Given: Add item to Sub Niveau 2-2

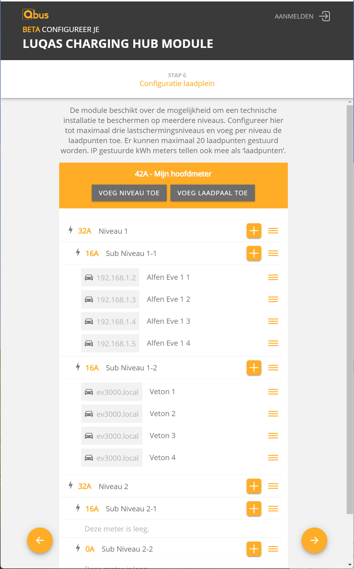Looking at the screenshot, I should pos(254,549).
